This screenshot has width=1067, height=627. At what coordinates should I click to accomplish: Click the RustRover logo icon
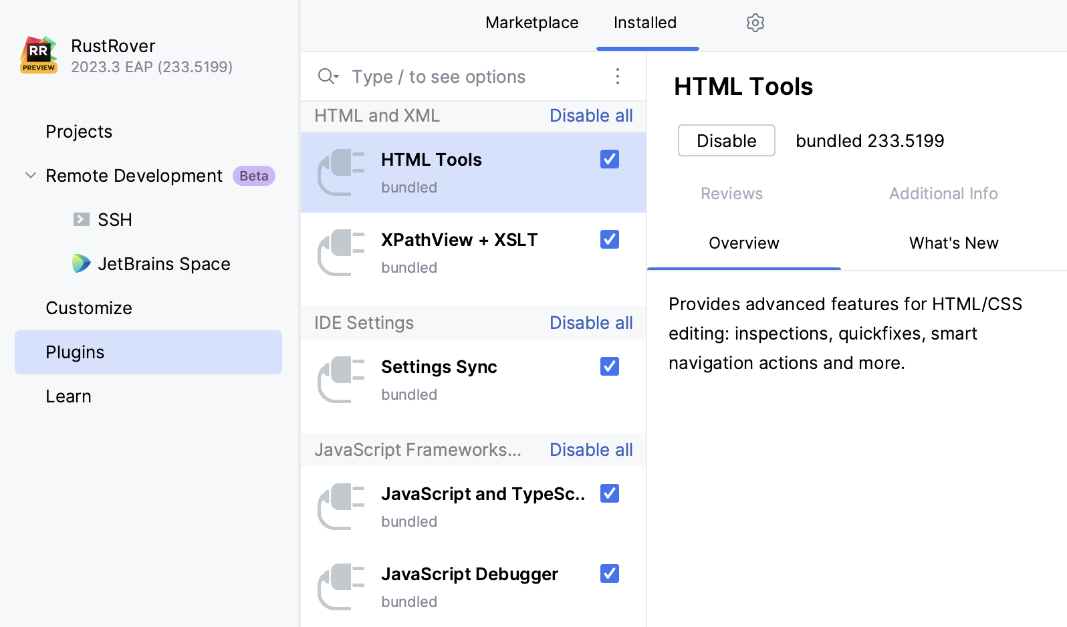coord(39,55)
